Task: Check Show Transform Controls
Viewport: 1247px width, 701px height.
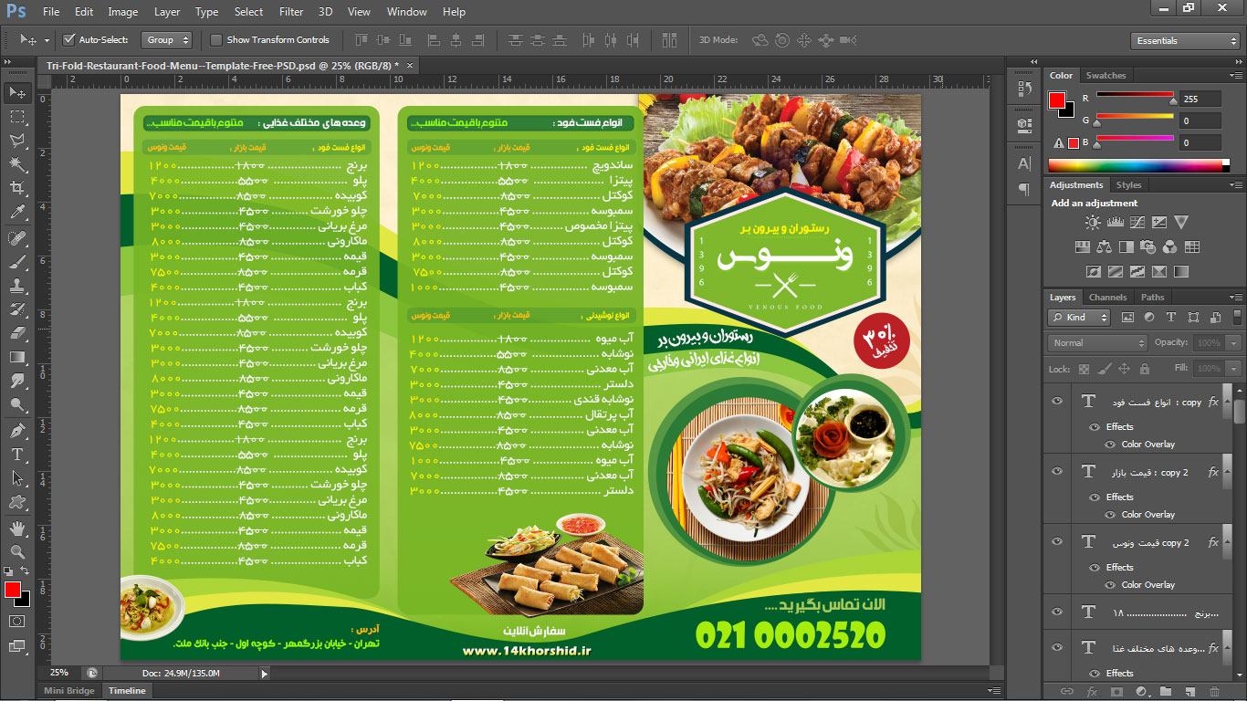Action: tap(216, 40)
